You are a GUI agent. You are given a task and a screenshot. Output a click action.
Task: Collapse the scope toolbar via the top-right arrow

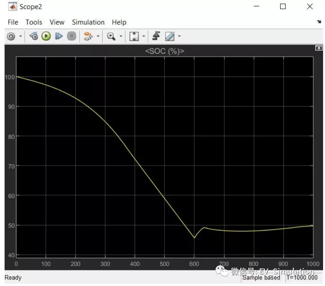point(319,48)
